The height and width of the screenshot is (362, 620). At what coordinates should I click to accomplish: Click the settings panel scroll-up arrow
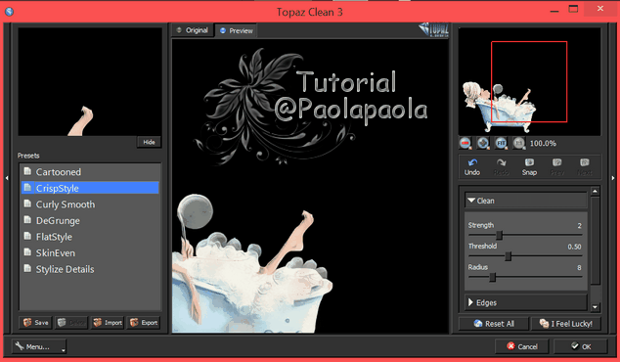pyautogui.click(x=596, y=192)
